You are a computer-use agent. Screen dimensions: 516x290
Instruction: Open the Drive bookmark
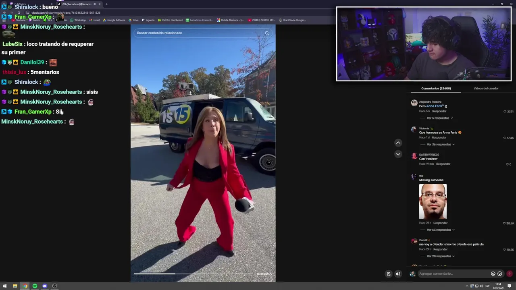click(x=133, y=20)
